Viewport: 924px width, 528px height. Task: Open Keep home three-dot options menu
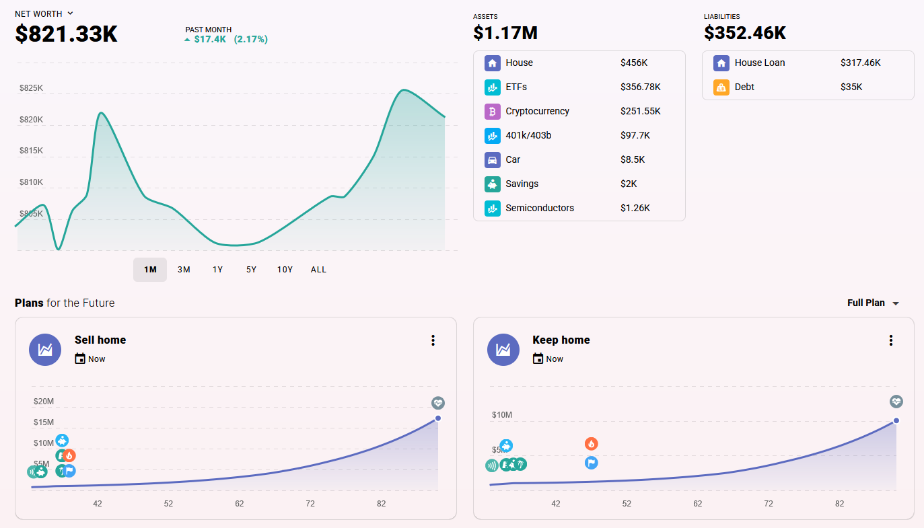tap(890, 340)
